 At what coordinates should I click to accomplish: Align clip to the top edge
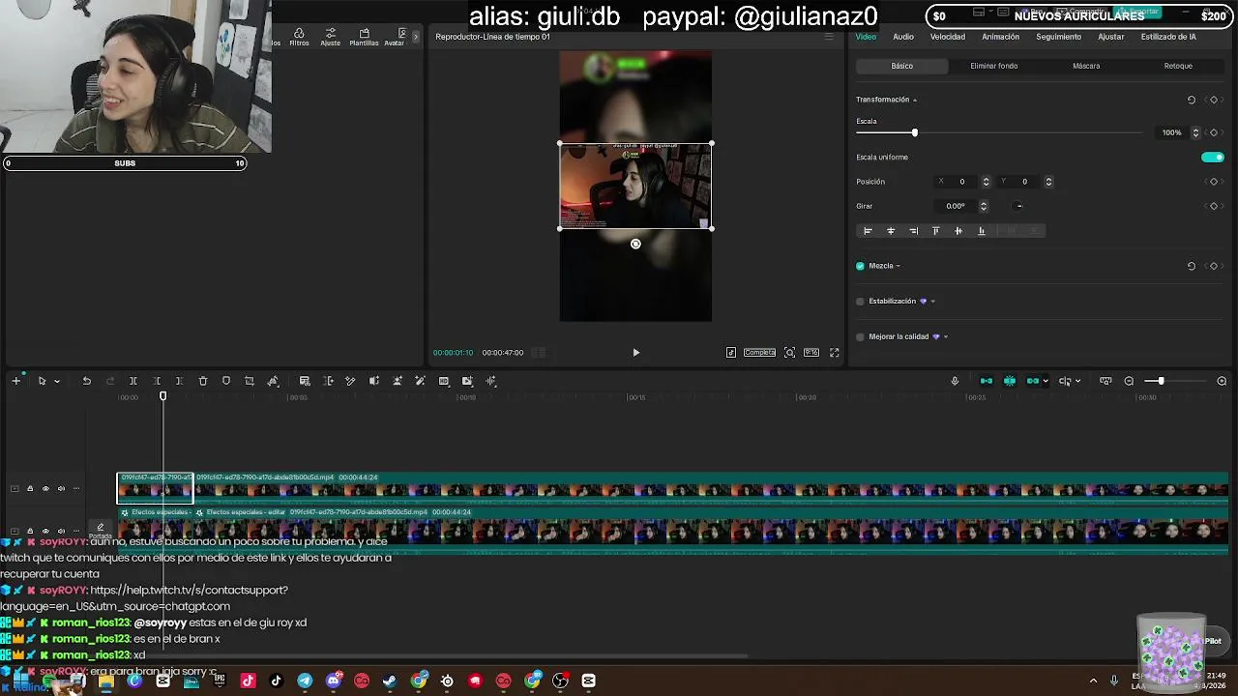(x=935, y=231)
